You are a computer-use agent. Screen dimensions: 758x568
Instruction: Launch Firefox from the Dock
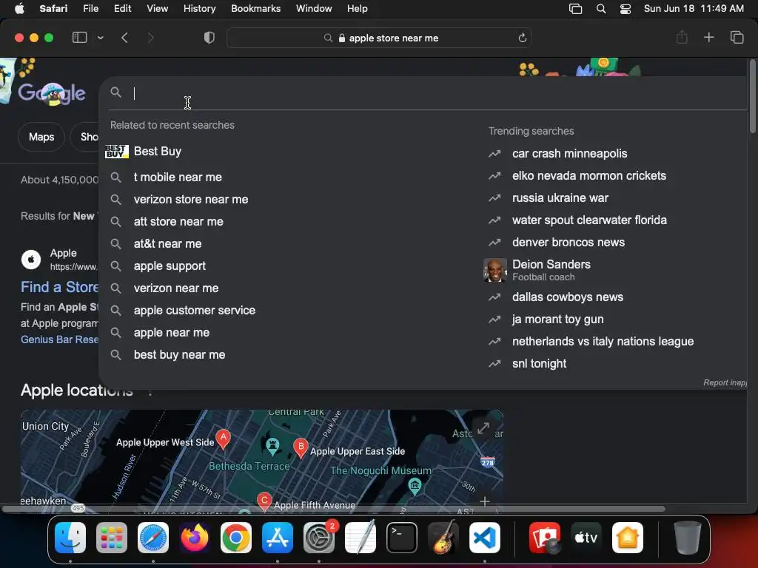pyautogui.click(x=195, y=538)
